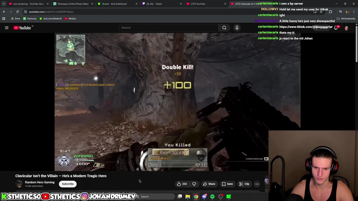The width and height of the screenshot is (358, 201).
Task: Go back in the browser
Action: (x=4, y=12)
